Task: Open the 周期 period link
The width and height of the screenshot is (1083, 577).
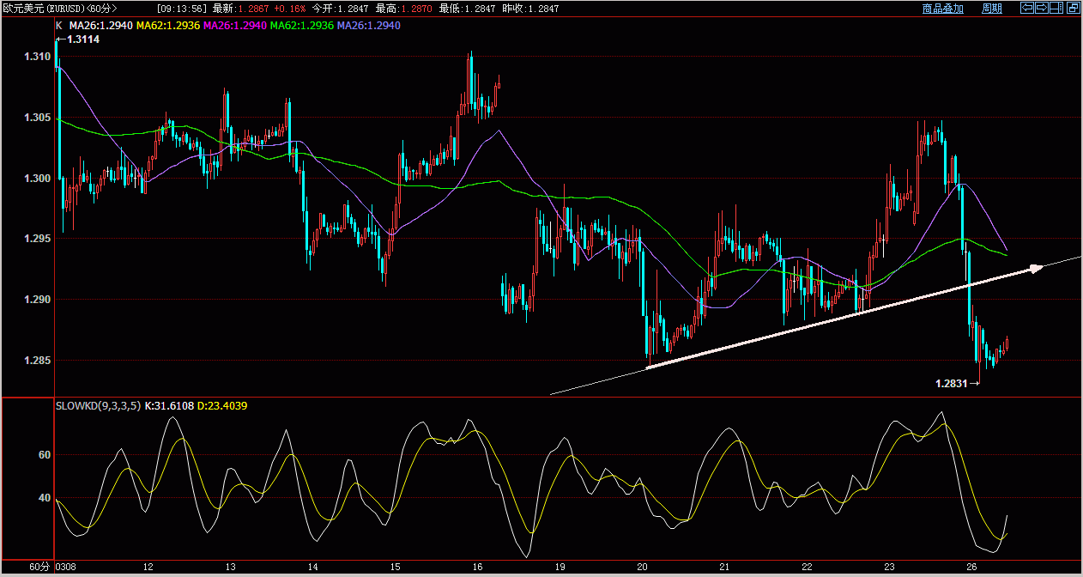Action: point(992,9)
